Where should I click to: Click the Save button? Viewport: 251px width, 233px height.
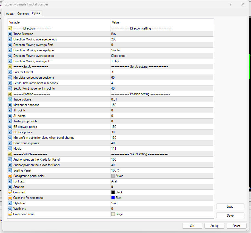coord(230,216)
